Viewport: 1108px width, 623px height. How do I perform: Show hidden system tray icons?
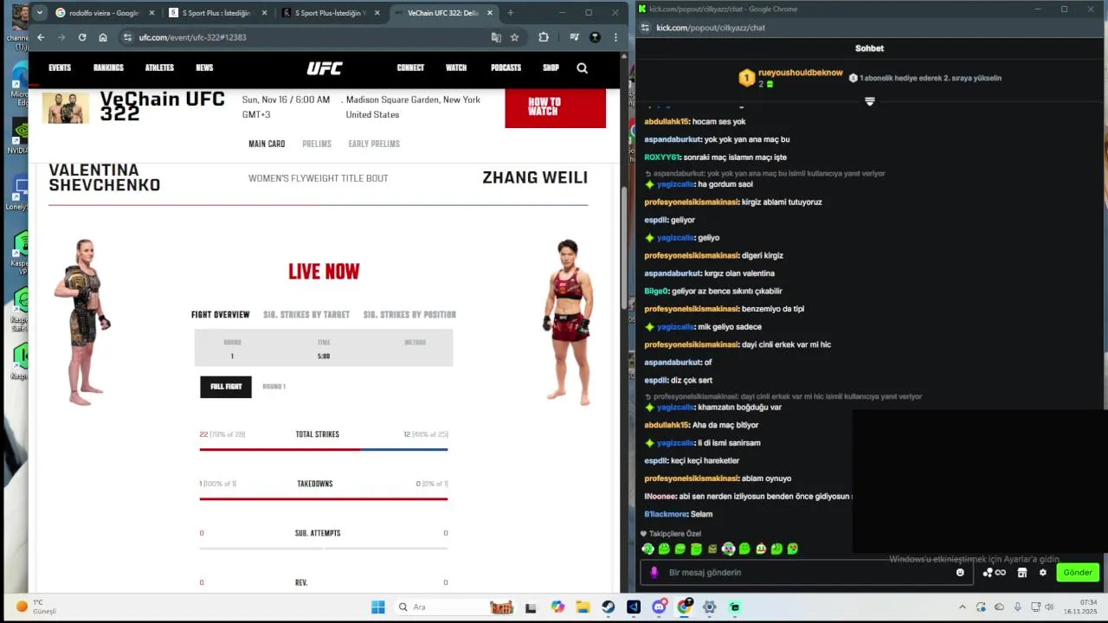point(963,607)
